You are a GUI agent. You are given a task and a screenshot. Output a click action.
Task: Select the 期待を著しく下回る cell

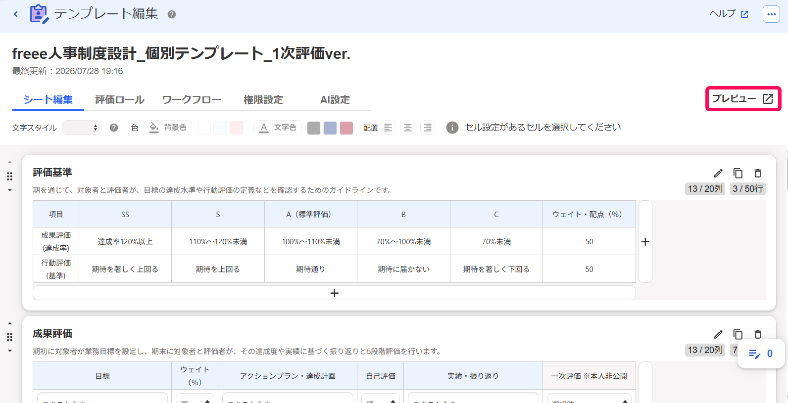click(x=496, y=269)
